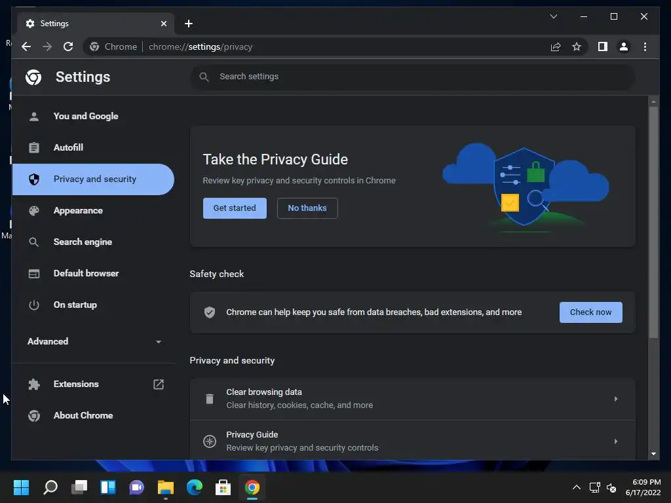Image resolution: width=671 pixels, height=503 pixels.
Task: Go back using the browser back arrow
Action: click(x=26, y=47)
